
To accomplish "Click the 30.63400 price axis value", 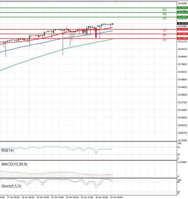I will (182, 3).
